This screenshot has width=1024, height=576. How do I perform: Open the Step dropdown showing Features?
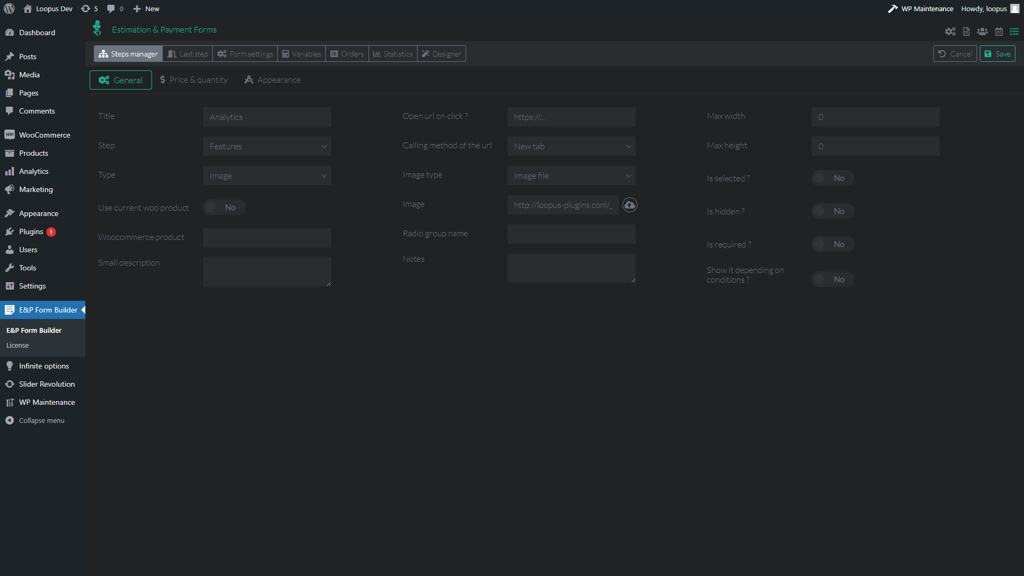pyautogui.click(x=267, y=146)
